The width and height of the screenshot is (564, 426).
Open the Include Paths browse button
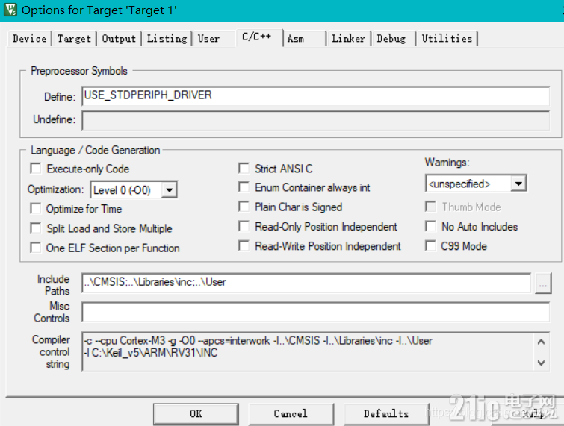(543, 283)
